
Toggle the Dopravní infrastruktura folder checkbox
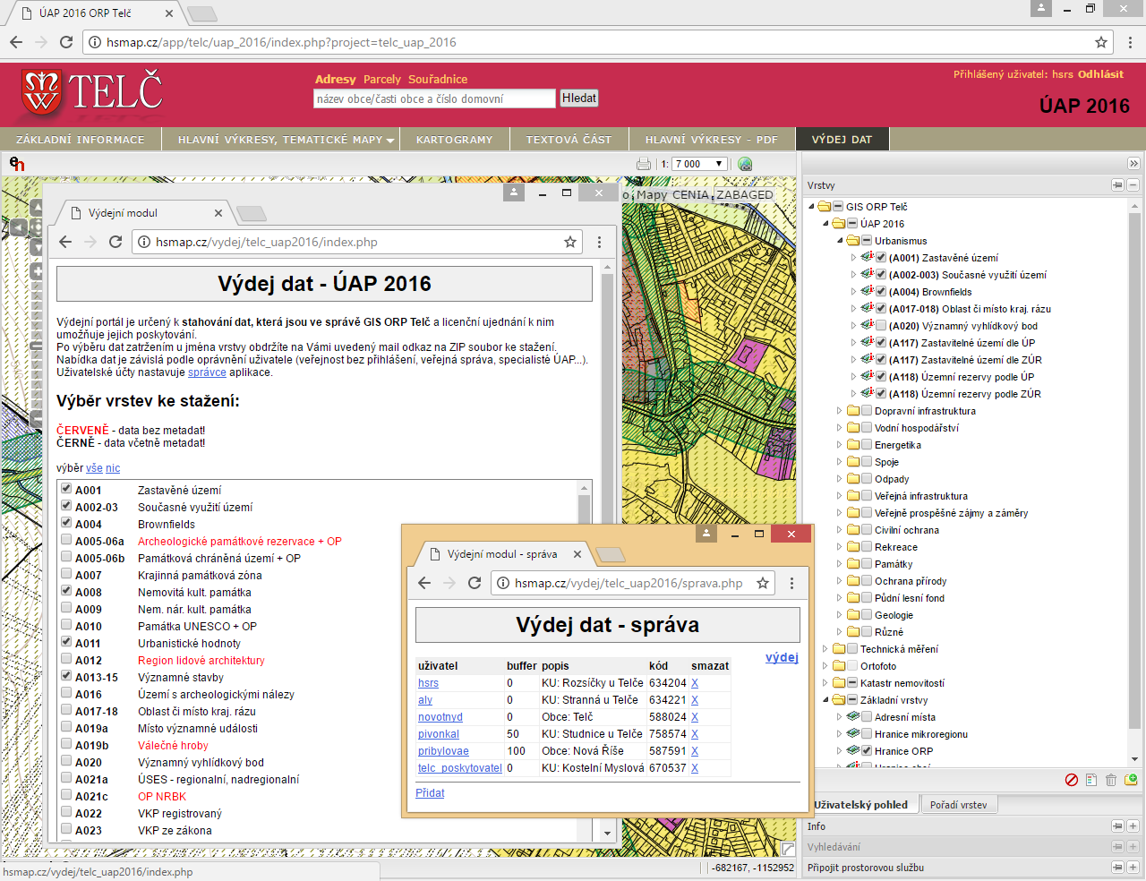click(867, 411)
